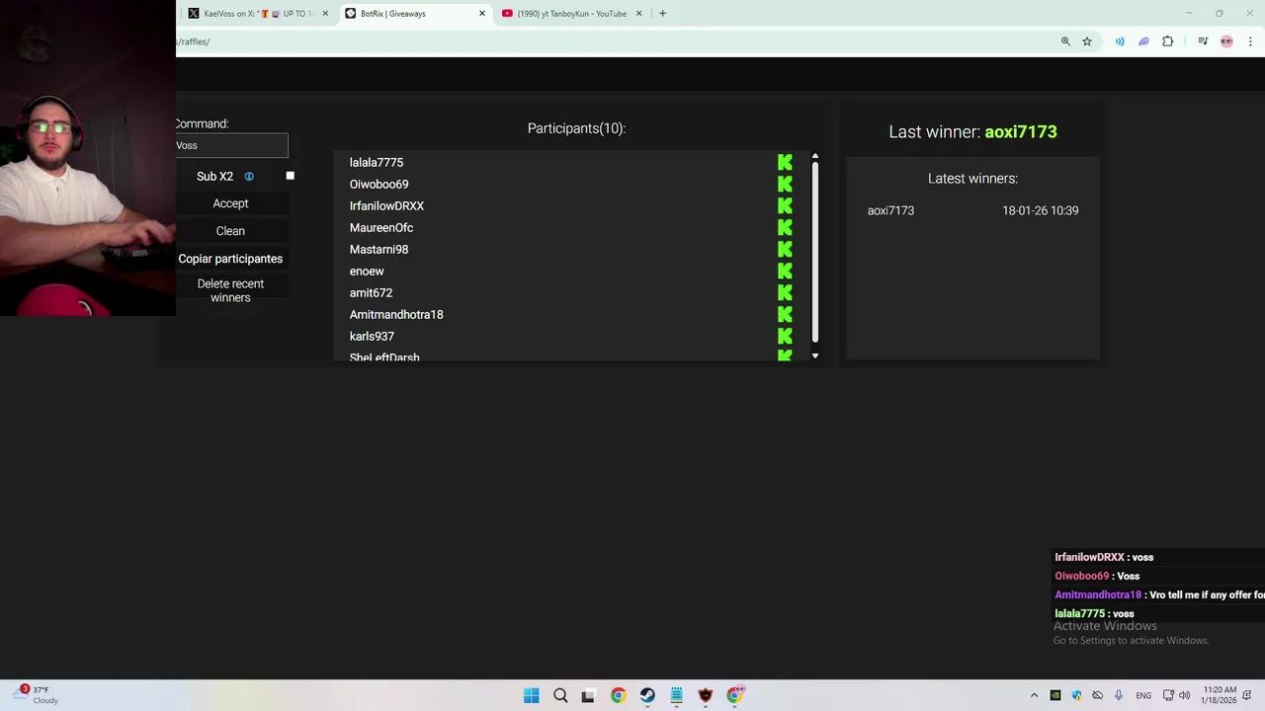Select participant Mastarni98
This screenshot has height=711, width=1265.
tap(379, 249)
